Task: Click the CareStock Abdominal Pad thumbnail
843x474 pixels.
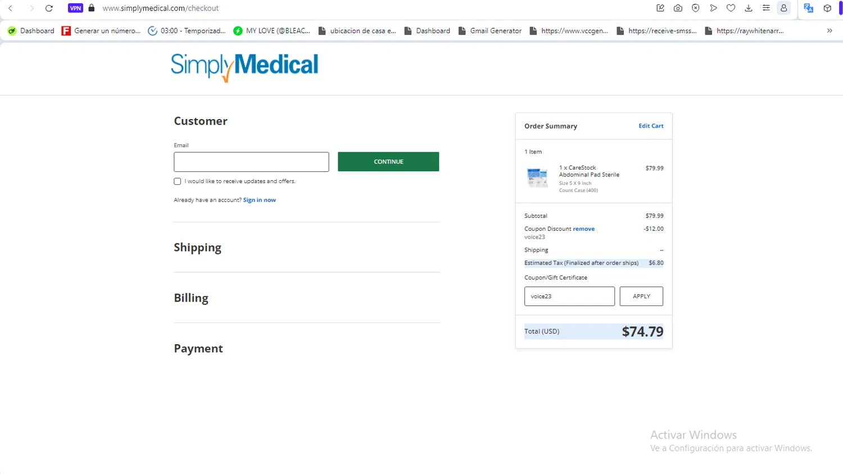Action: click(x=537, y=177)
